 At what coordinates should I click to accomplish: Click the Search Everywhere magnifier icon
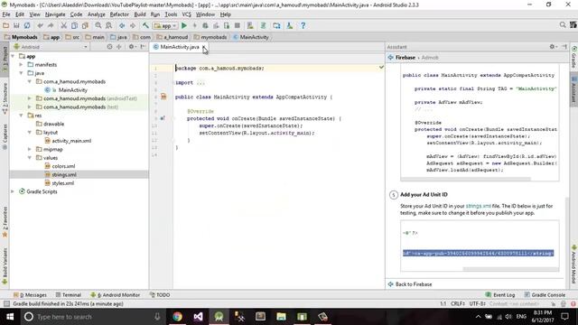coord(563,24)
